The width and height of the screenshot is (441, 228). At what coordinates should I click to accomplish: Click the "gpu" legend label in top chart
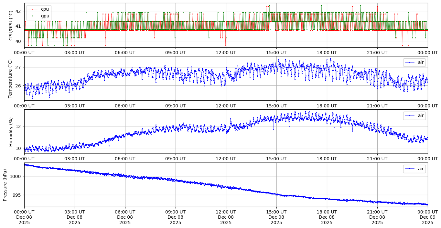click(x=40, y=16)
